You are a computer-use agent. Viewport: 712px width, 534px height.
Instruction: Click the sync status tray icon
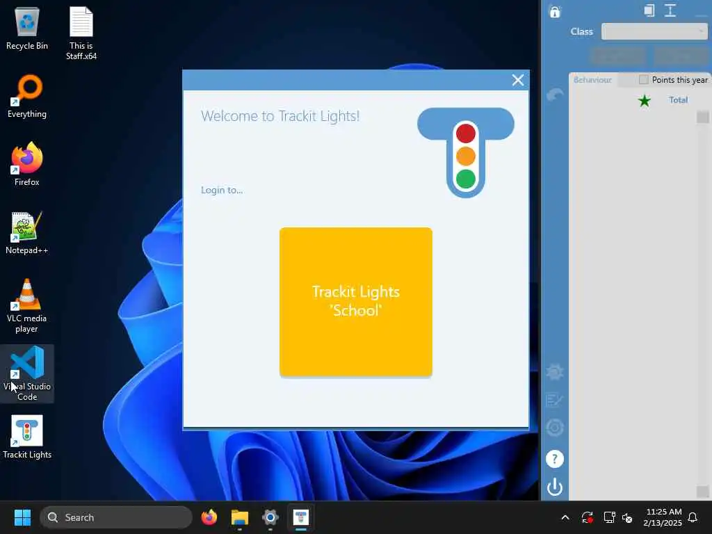pos(587,517)
